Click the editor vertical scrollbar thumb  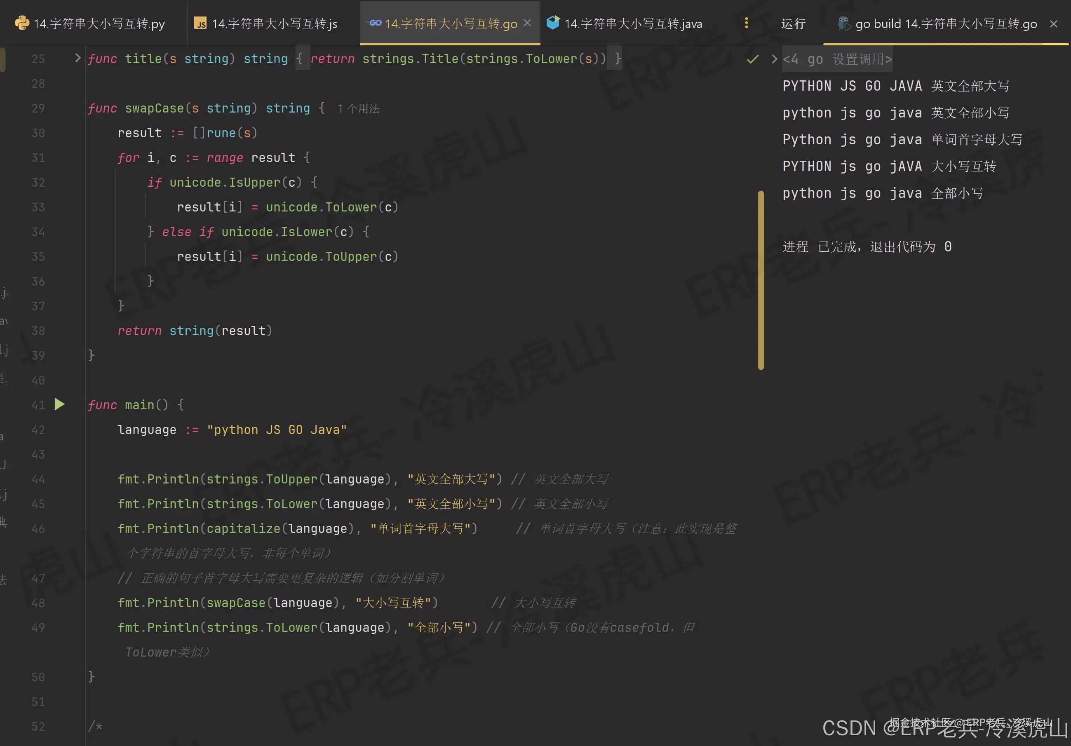[x=761, y=280]
